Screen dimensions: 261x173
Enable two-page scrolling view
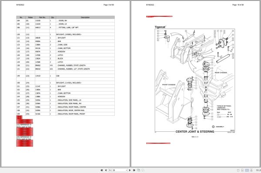tap(251, 170)
